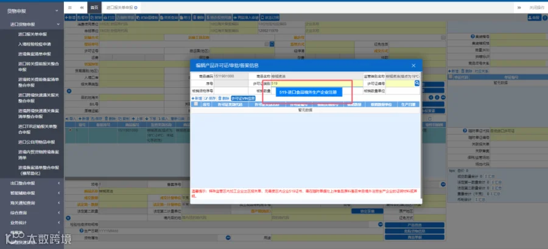Click the blue minus icon beside 检验检疫货物规格

coord(380,225)
